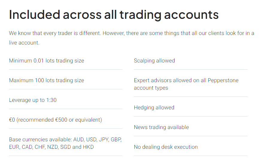Click 'account types' under Expert advisors

[x=151, y=88]
